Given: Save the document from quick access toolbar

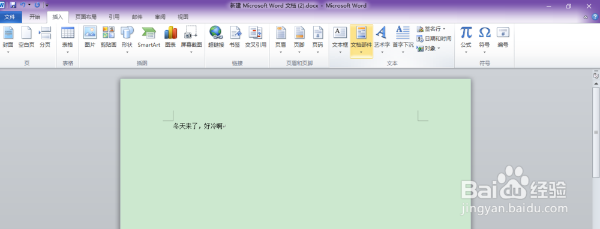Looking at the screenshot, I should coord(13,5).
